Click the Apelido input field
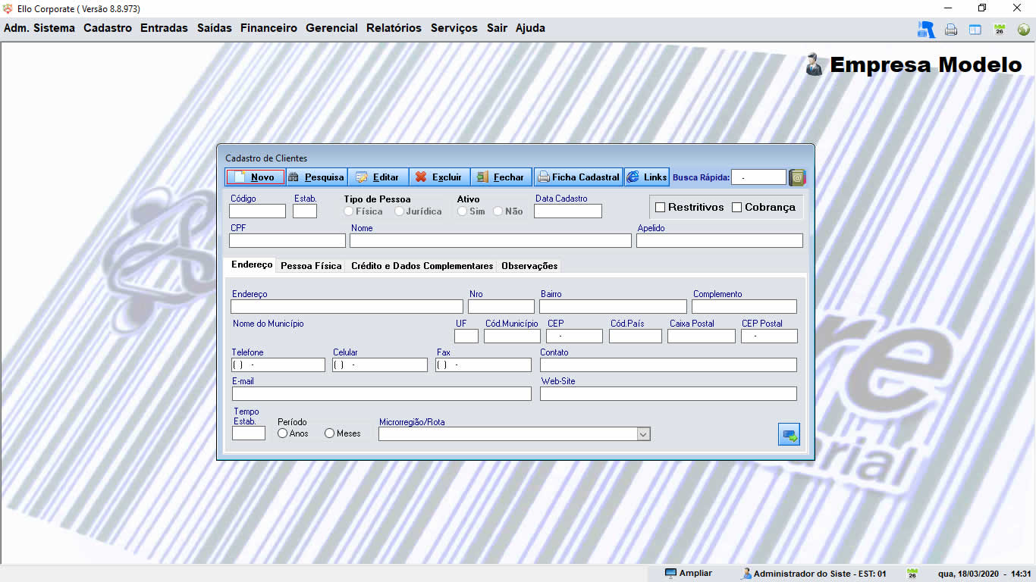Image resolution: width=1036 pixels, height=582 pixels. click(x=720, y=240)
